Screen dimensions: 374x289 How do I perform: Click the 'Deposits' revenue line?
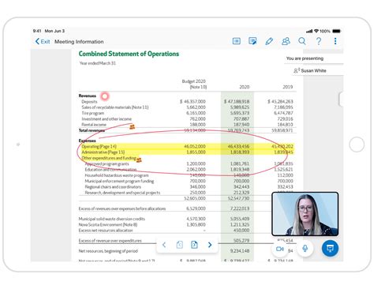click(89, 102)
